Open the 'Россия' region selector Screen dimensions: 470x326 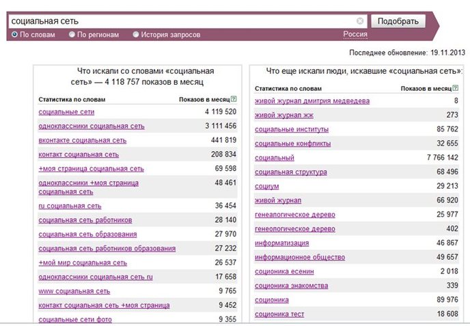point(355,34)
